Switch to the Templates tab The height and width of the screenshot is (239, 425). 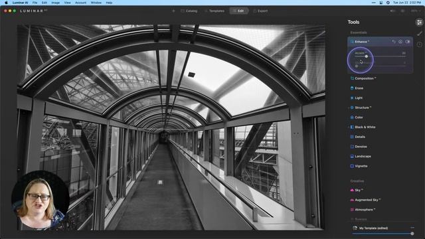point(214,11)
